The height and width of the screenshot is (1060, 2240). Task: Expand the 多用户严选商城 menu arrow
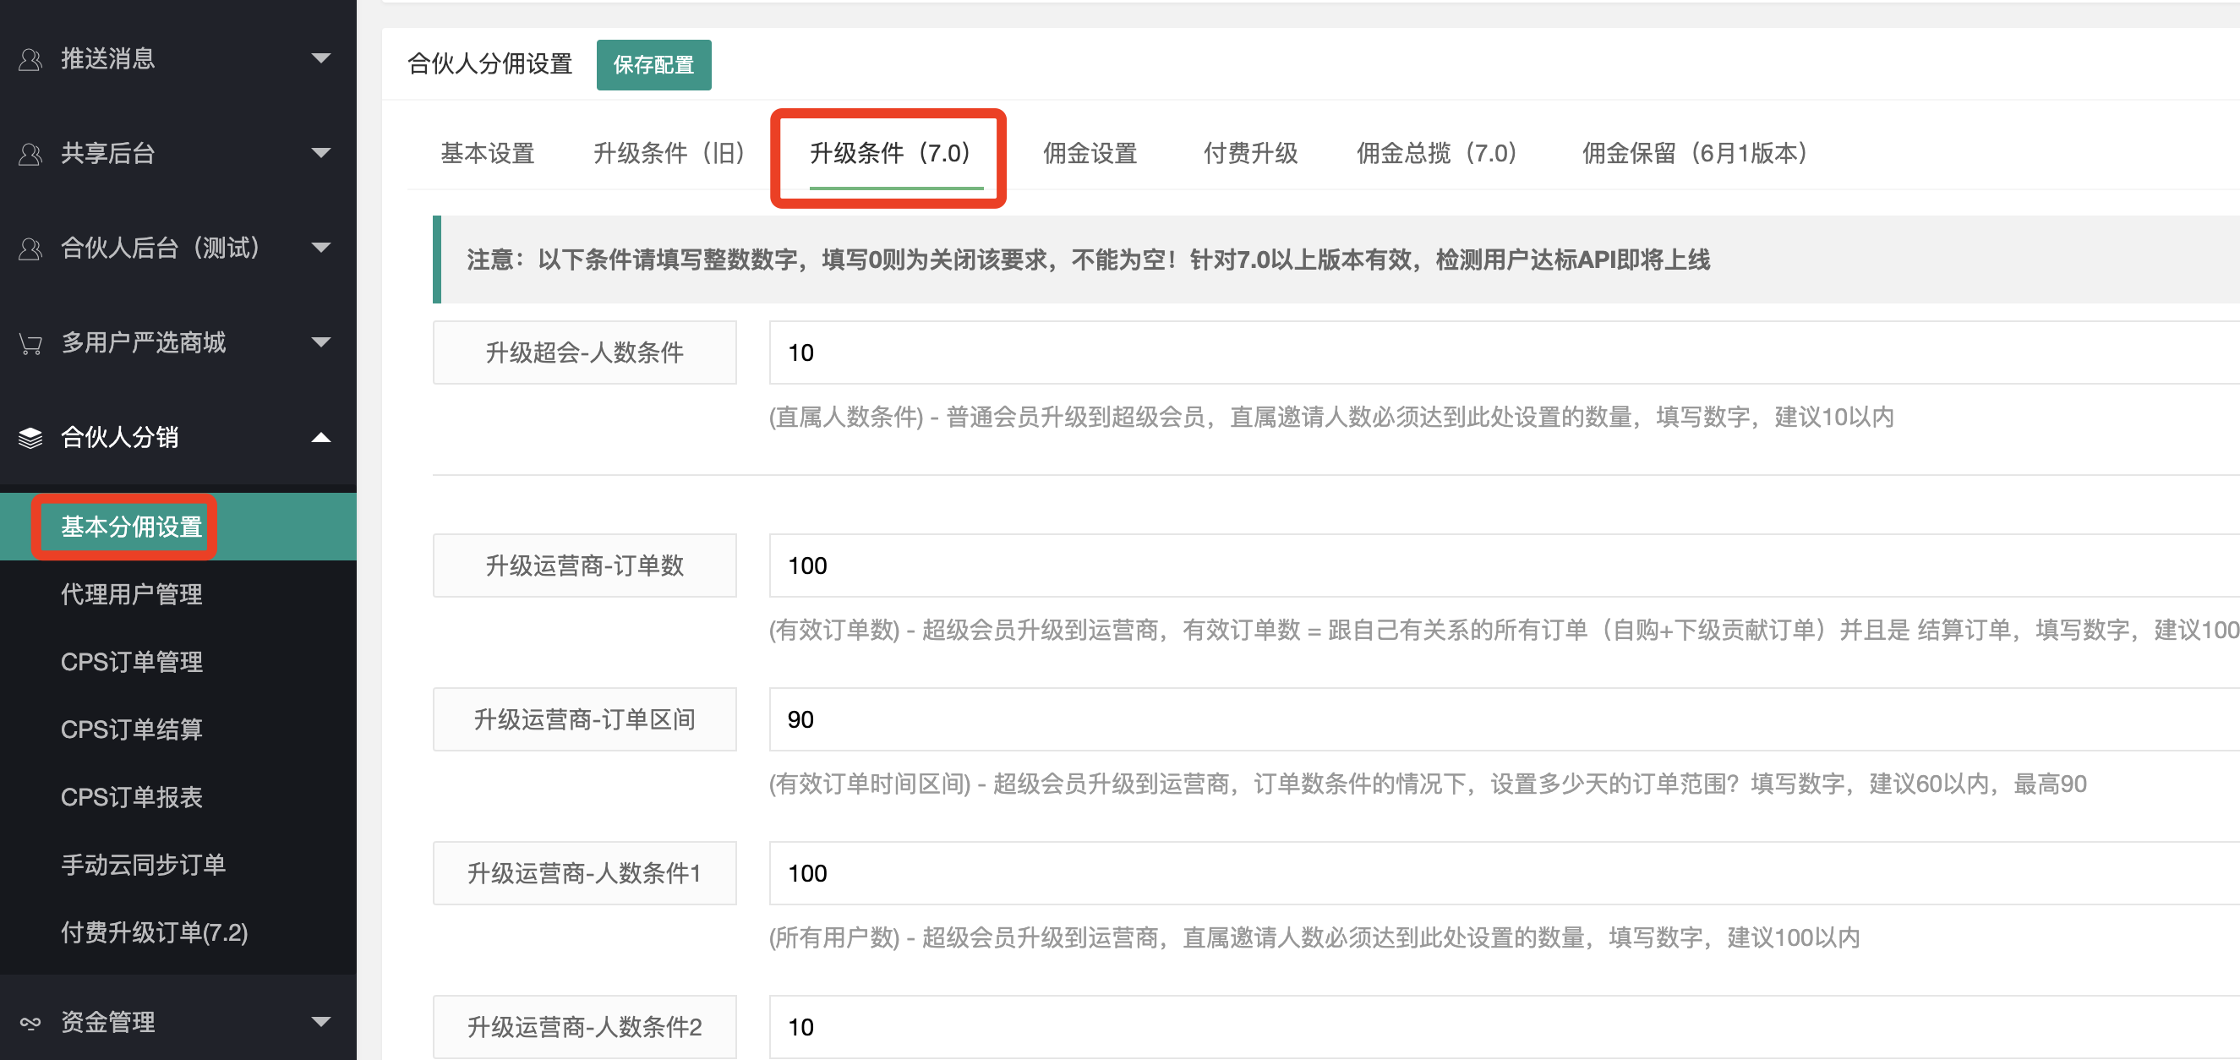point(321,342)
